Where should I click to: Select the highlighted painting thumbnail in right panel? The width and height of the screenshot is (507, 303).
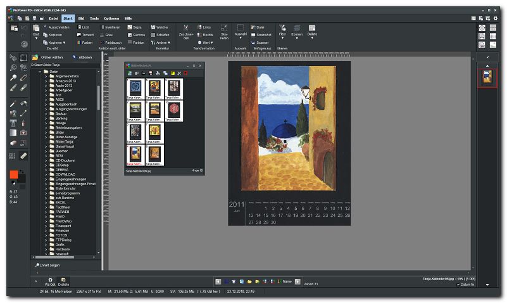[488, 77]
